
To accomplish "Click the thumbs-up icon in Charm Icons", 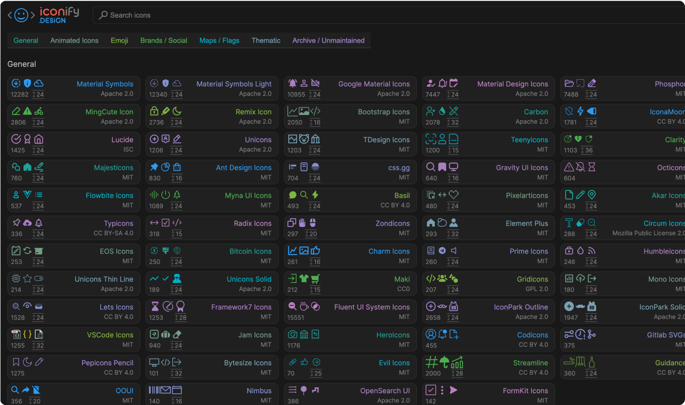I will pos(315,251).
